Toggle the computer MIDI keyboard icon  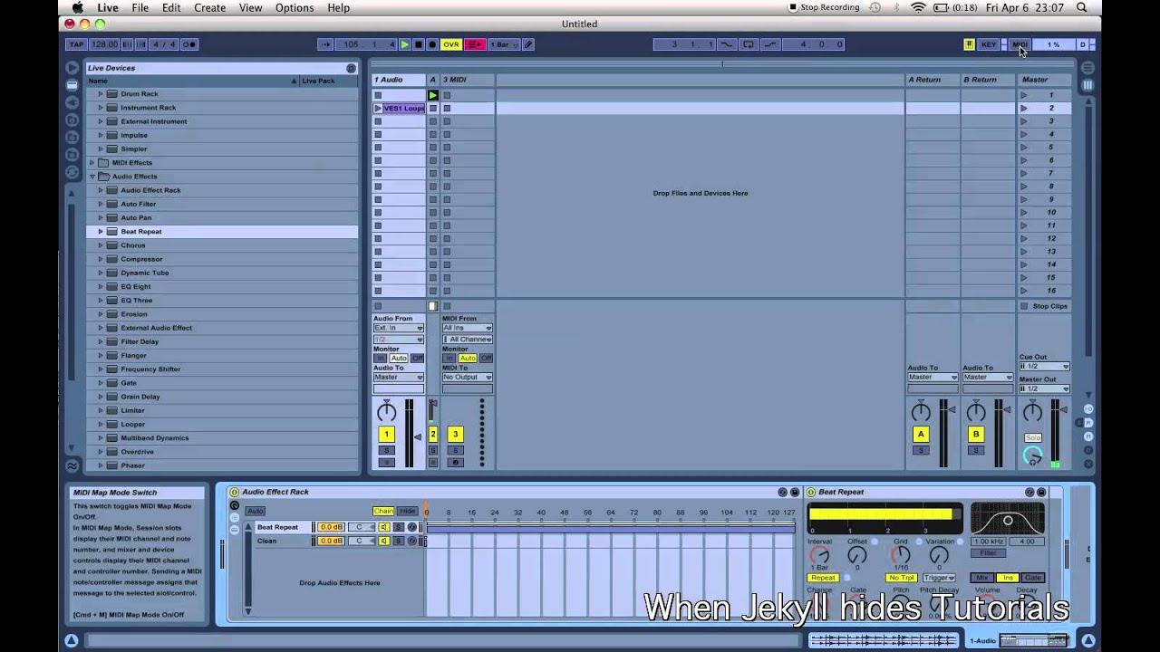pos(969,44)
